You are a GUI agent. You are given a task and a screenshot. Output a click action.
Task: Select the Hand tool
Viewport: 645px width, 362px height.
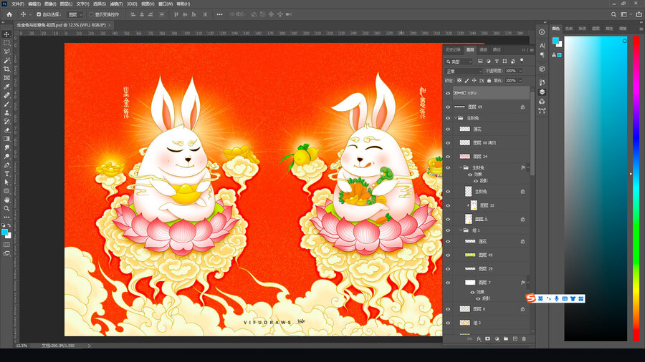pos(6,200)
